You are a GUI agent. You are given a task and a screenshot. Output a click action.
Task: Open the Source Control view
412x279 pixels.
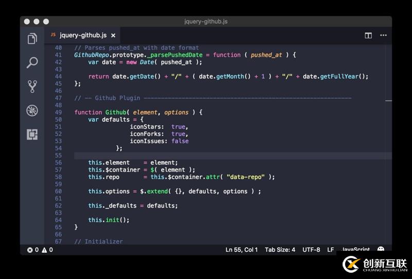(32, 86)
